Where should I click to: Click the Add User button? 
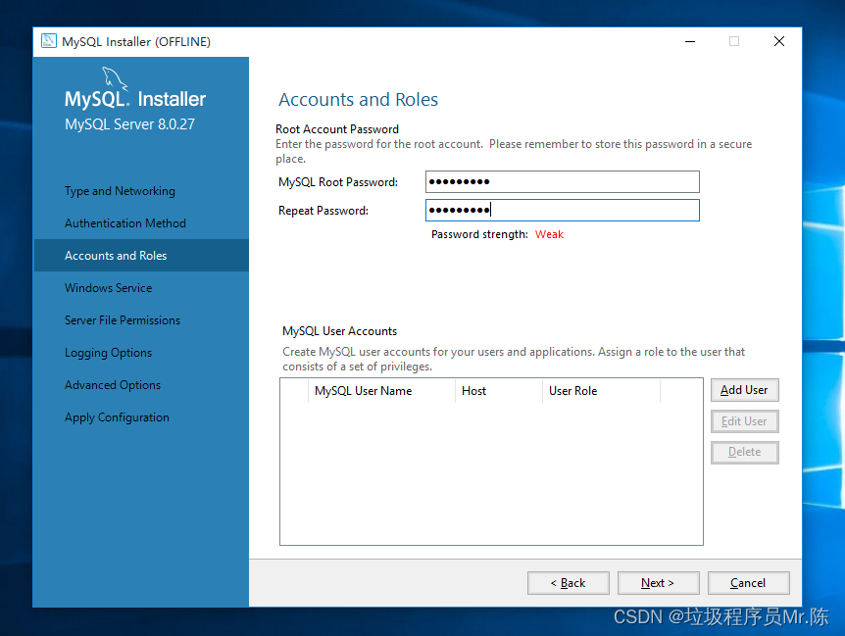coord(744,390)
